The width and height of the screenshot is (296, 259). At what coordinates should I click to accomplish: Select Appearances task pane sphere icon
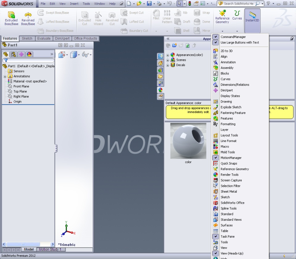160,90
